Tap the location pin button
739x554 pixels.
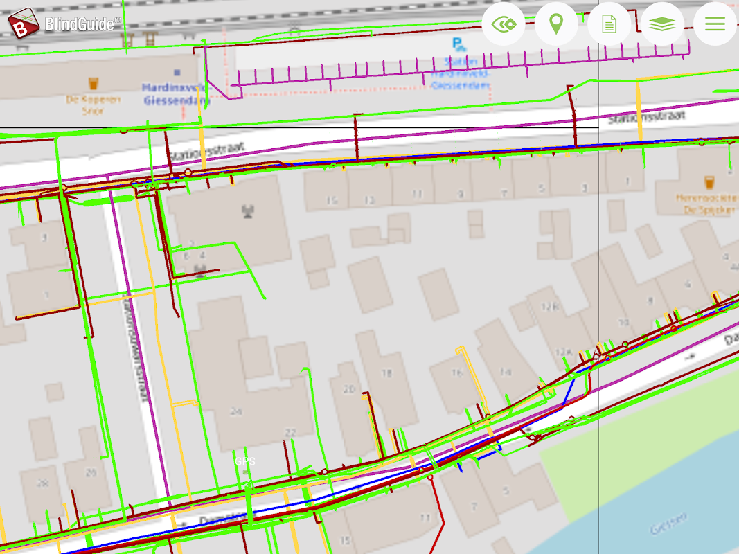tap(555, 24)
